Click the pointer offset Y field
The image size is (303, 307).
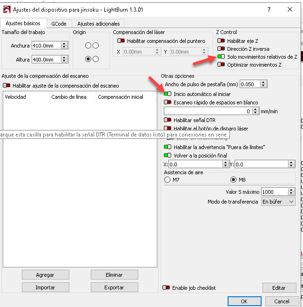[x=185, y=52]
